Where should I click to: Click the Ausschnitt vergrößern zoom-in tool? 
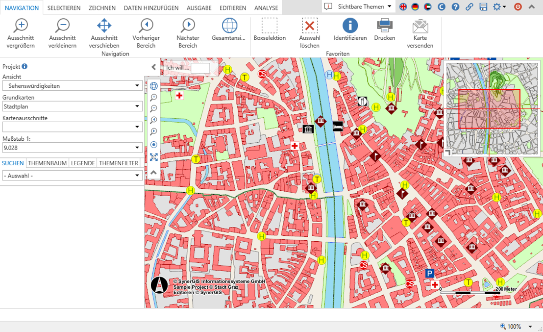pyautogui.click(x=21, y=32)
